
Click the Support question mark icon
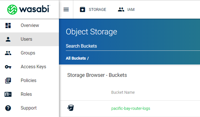(8, 108)
